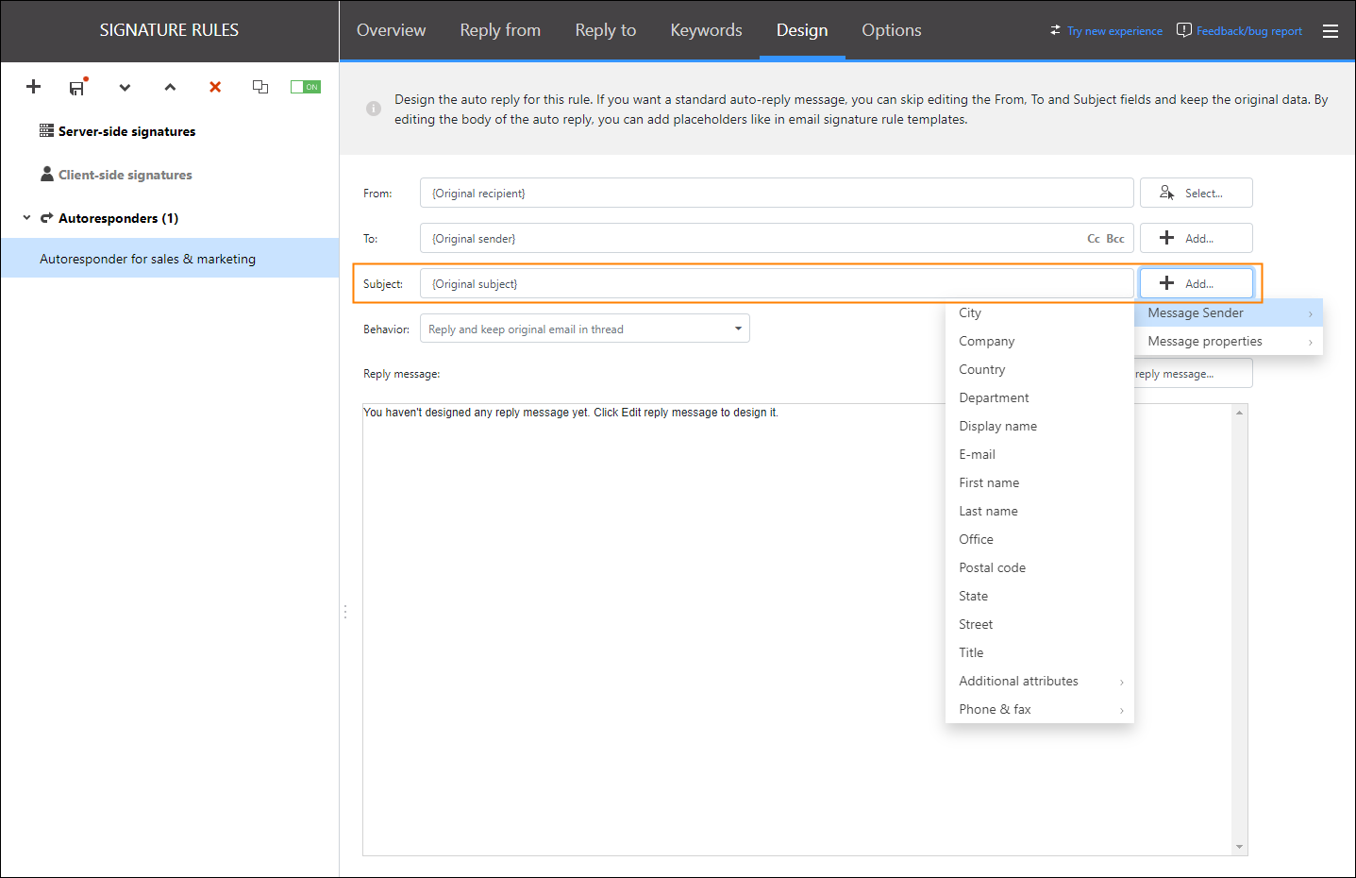Click the Feedback/bug report icon
1356x878 pixels.
(1184, 29)
